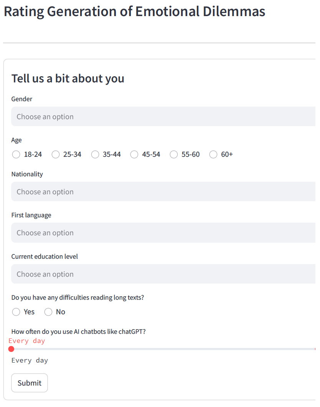This screenshot has height=407, width=320.
Task: Select the 60+ age radio button
Action: click(213, 154)
